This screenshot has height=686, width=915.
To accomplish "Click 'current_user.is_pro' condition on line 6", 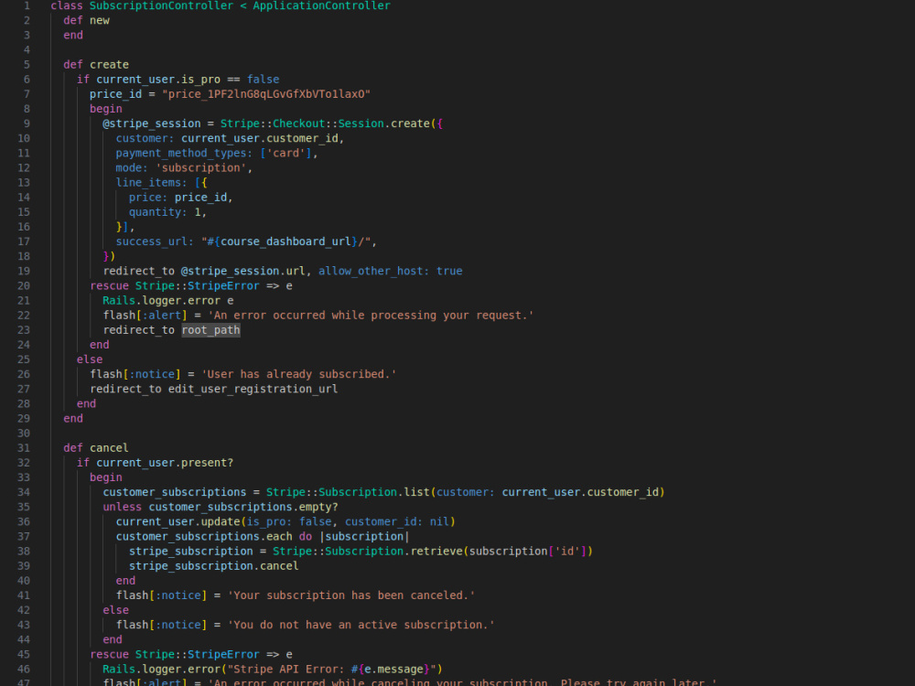I will click(158, 80).
